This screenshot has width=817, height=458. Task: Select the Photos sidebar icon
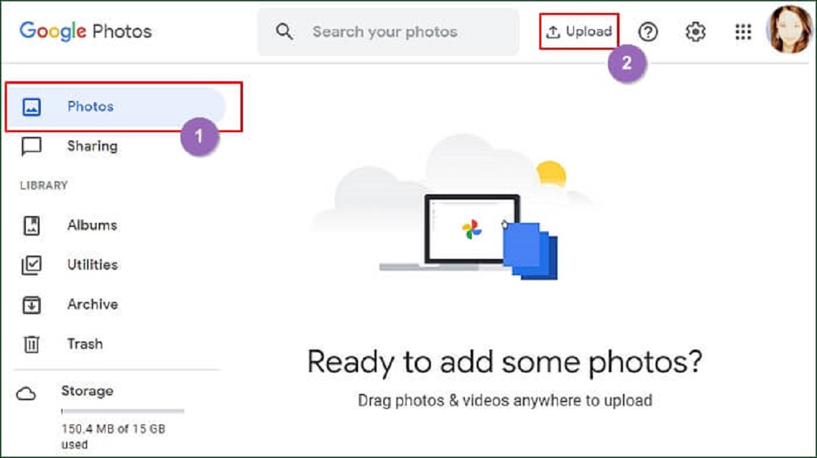tap(33, 106)
